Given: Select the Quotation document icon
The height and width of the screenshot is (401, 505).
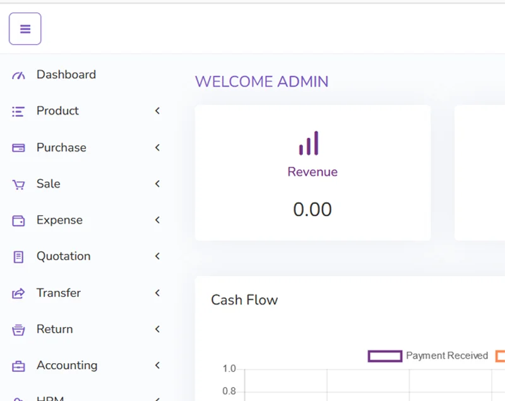Looking at the screenshot, I should point(18,257).
